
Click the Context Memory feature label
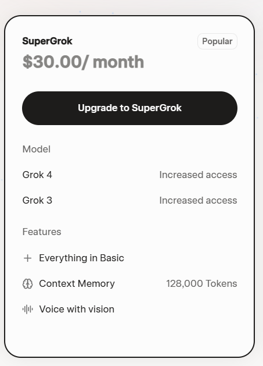point(77,284)
